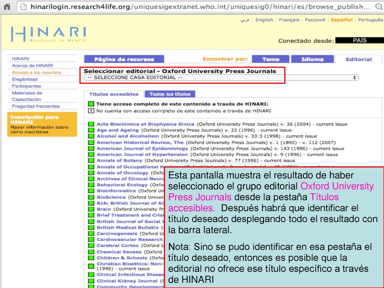Open Annals of Oncology journal
384x288 pixels.
click(123, 173)
